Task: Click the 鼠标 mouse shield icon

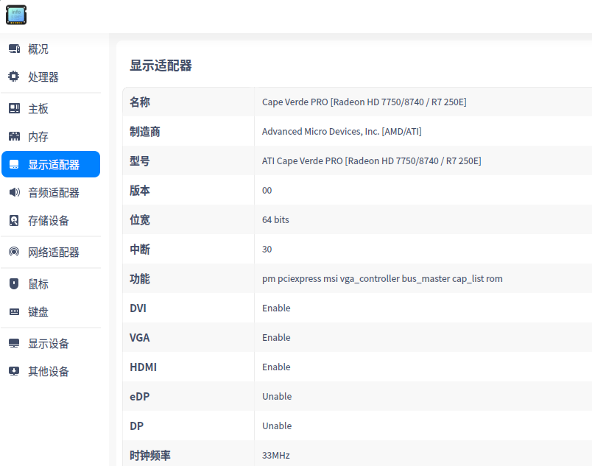Action: [x=13, y=283]
